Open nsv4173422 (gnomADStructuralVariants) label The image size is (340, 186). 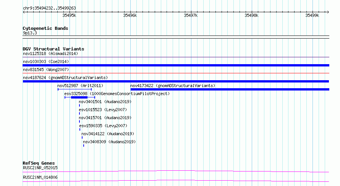173,86
